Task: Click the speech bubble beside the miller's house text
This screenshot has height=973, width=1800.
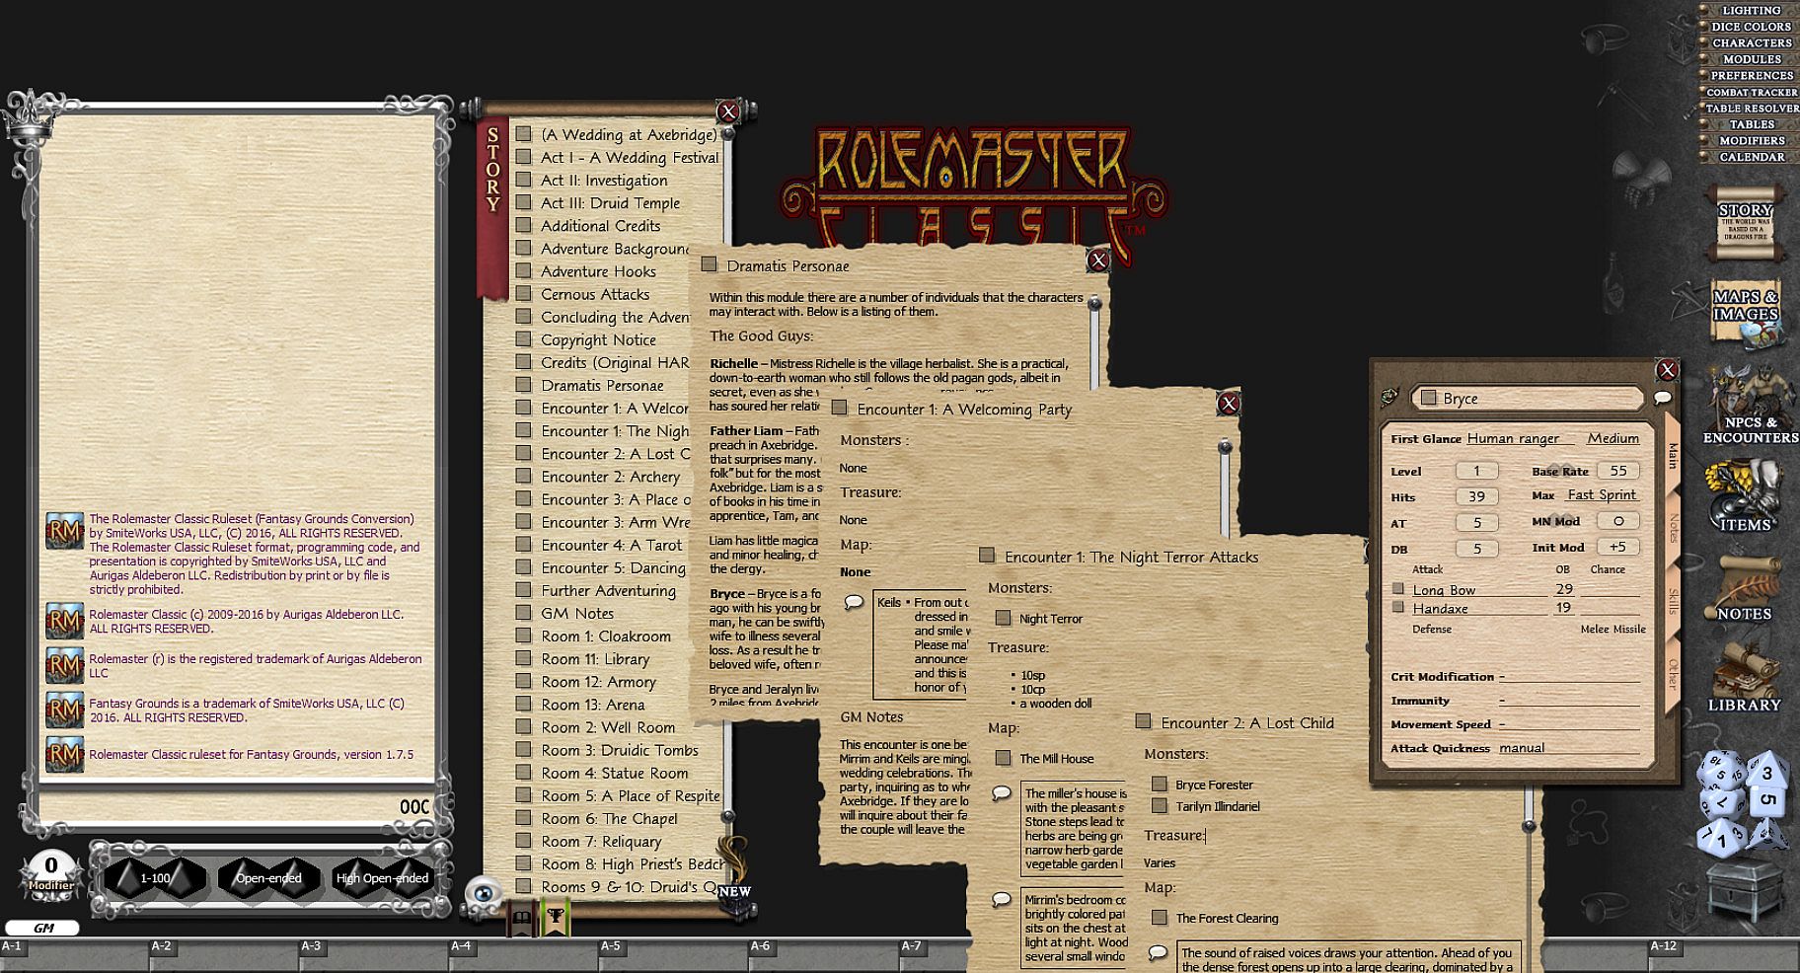Action: tap(1002, 792)
